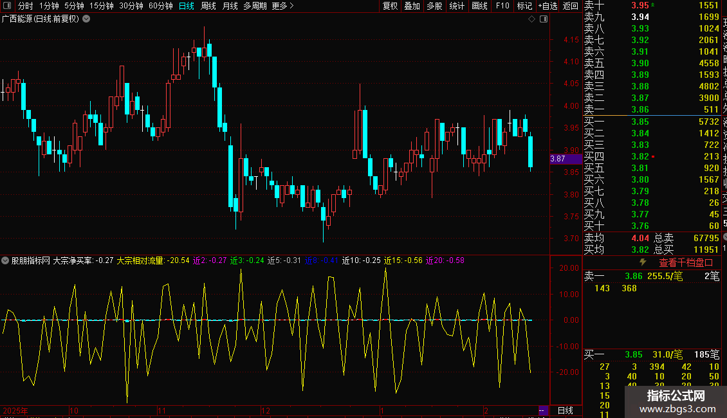This screenshot has width=727, height=418.
Task: Select 买十 bid row at 3.76
Action: pos(652,226)
